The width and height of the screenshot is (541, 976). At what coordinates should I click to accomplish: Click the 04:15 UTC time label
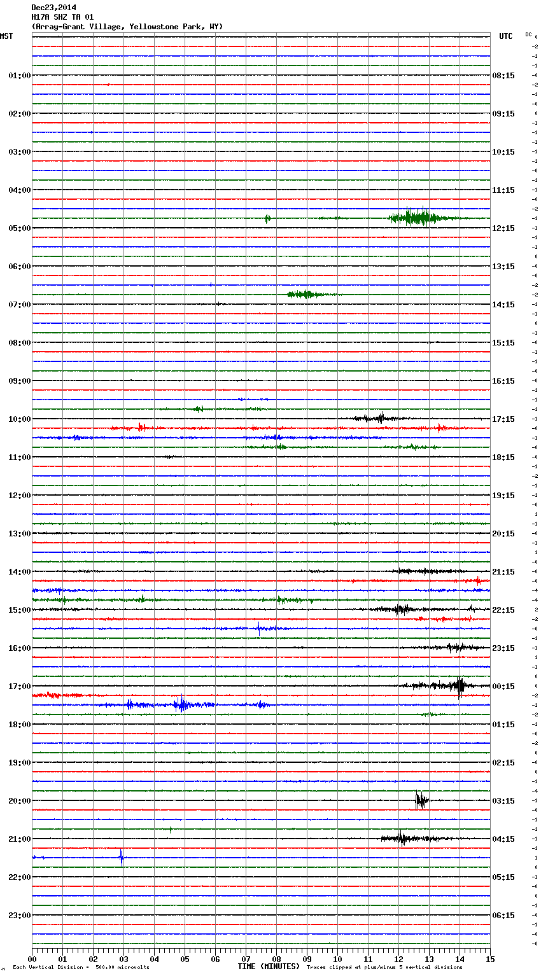(x=503, y=839)
